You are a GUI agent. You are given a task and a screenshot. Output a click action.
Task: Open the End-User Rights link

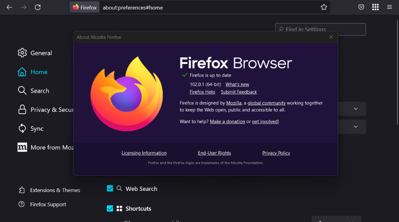tap(214, 153)
